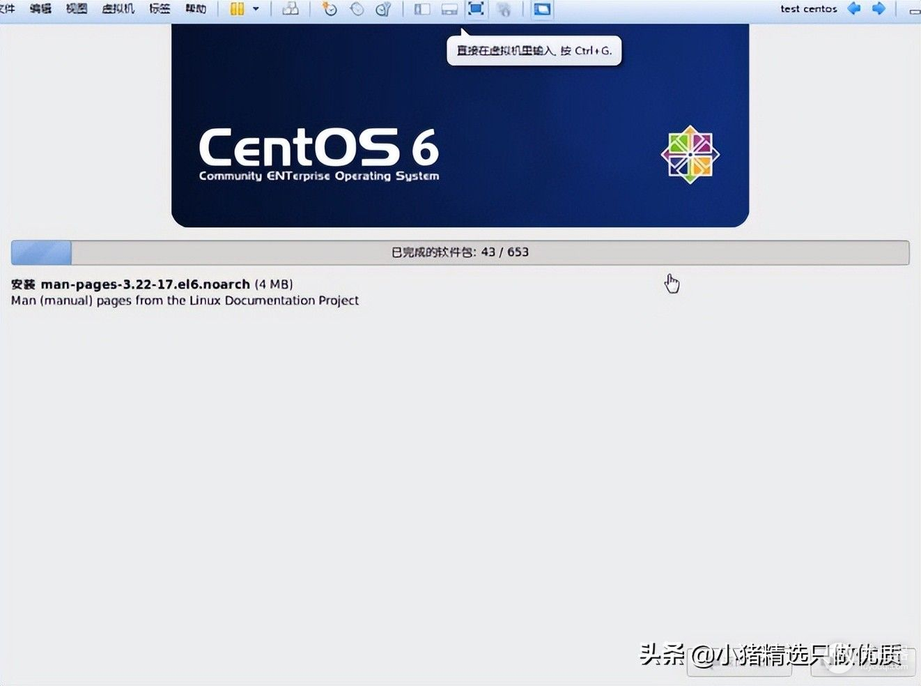Switch to console view icon

542,9
